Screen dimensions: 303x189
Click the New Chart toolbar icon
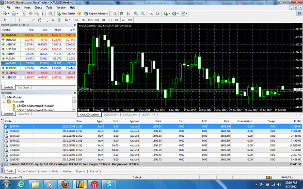pos(5,14)
